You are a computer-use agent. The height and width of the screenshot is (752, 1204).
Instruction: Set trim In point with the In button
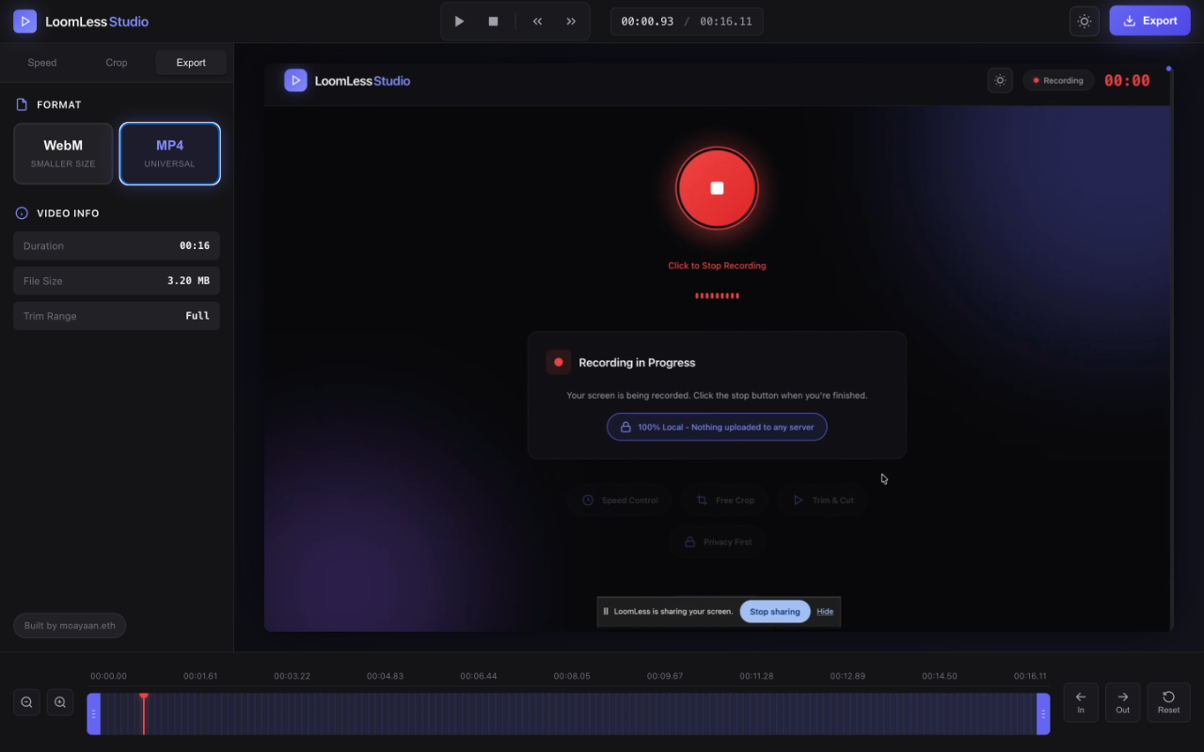(1080, 702)
